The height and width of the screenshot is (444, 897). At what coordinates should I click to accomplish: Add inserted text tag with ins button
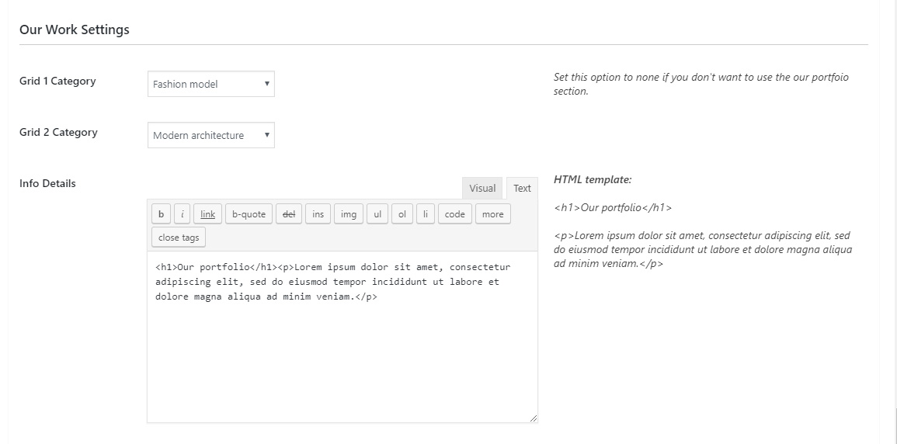pos(318,214)
